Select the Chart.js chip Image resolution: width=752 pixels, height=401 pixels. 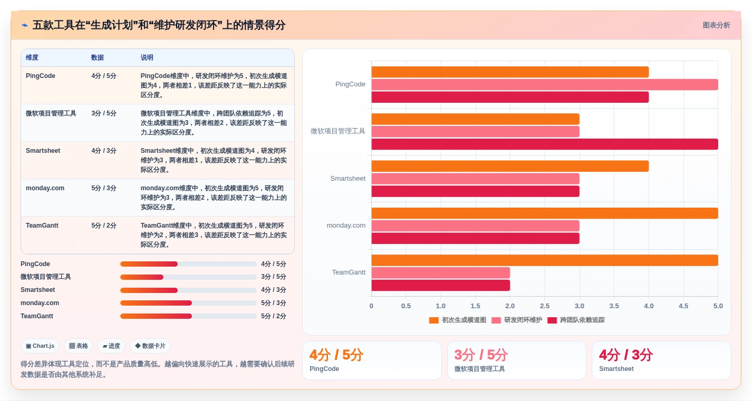coord(40,346)
